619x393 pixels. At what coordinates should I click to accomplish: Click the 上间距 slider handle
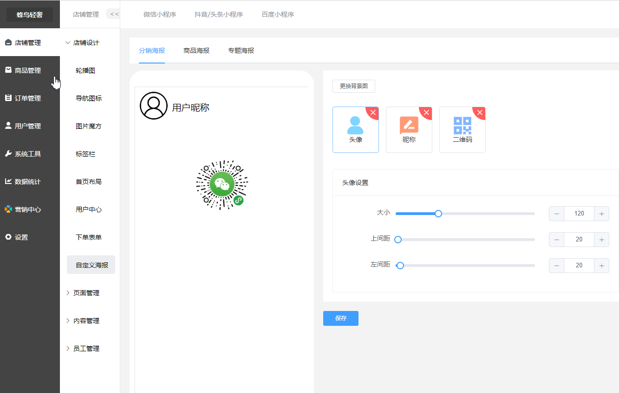pos(397,240)
